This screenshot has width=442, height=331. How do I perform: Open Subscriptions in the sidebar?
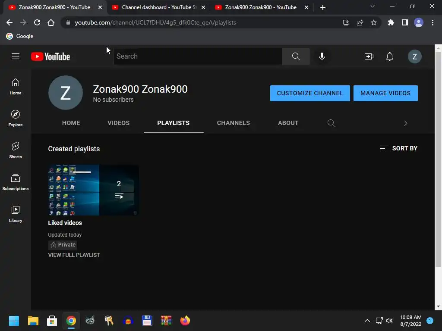[x=16, y=182]
